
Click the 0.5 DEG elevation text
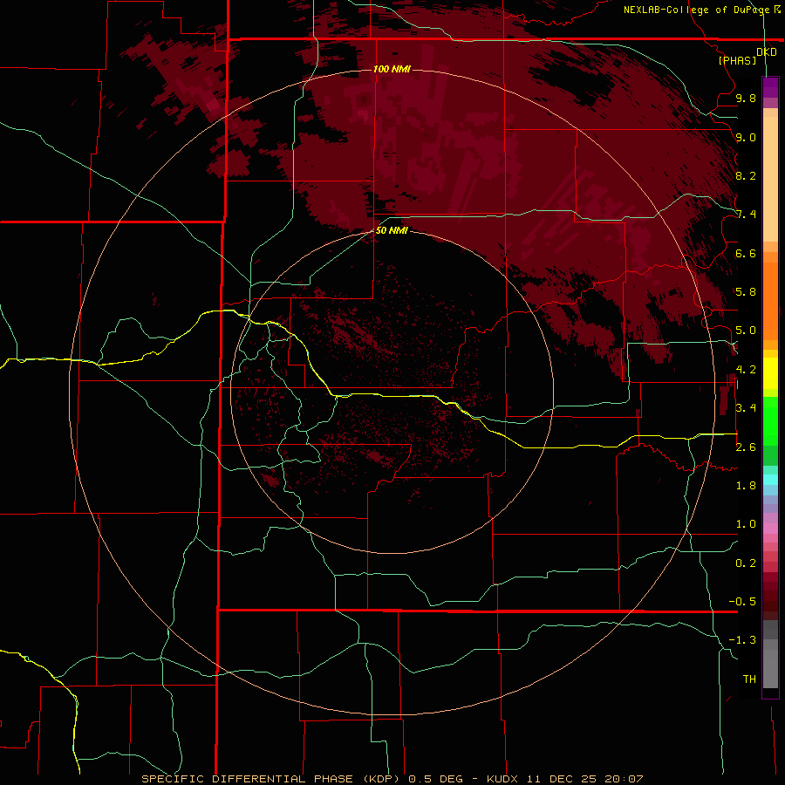(439, 779)
